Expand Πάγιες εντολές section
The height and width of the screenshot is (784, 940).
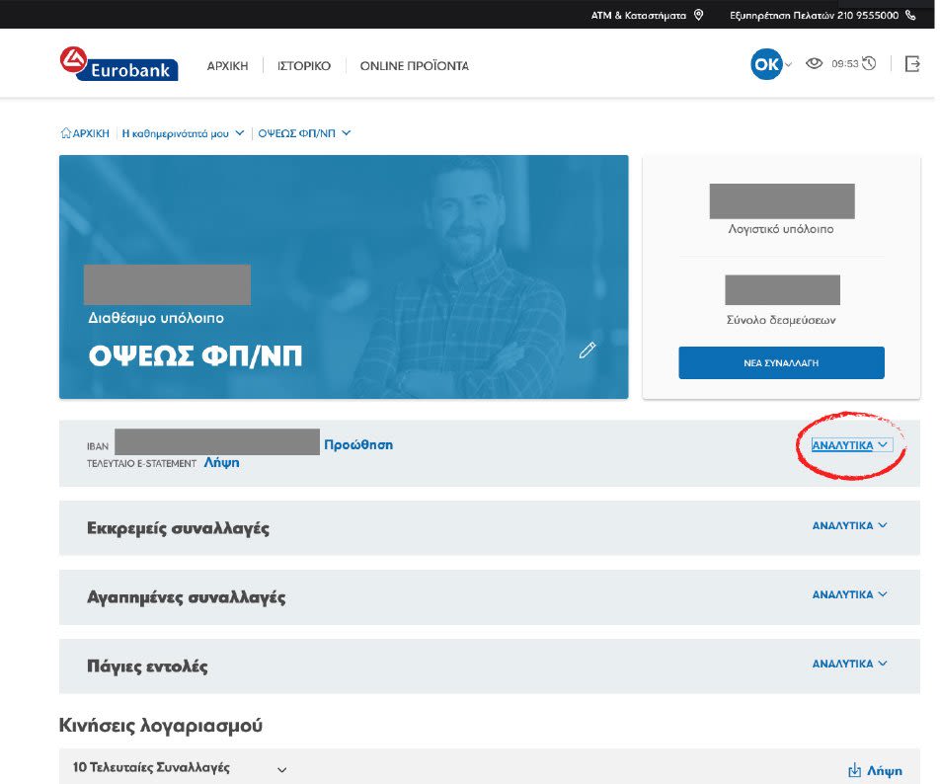click(849, 665)
